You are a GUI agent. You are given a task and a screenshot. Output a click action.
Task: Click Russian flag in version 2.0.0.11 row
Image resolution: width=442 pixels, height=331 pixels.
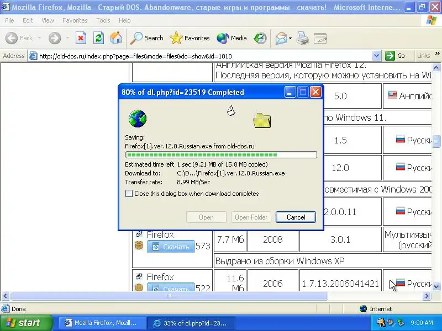400,211
